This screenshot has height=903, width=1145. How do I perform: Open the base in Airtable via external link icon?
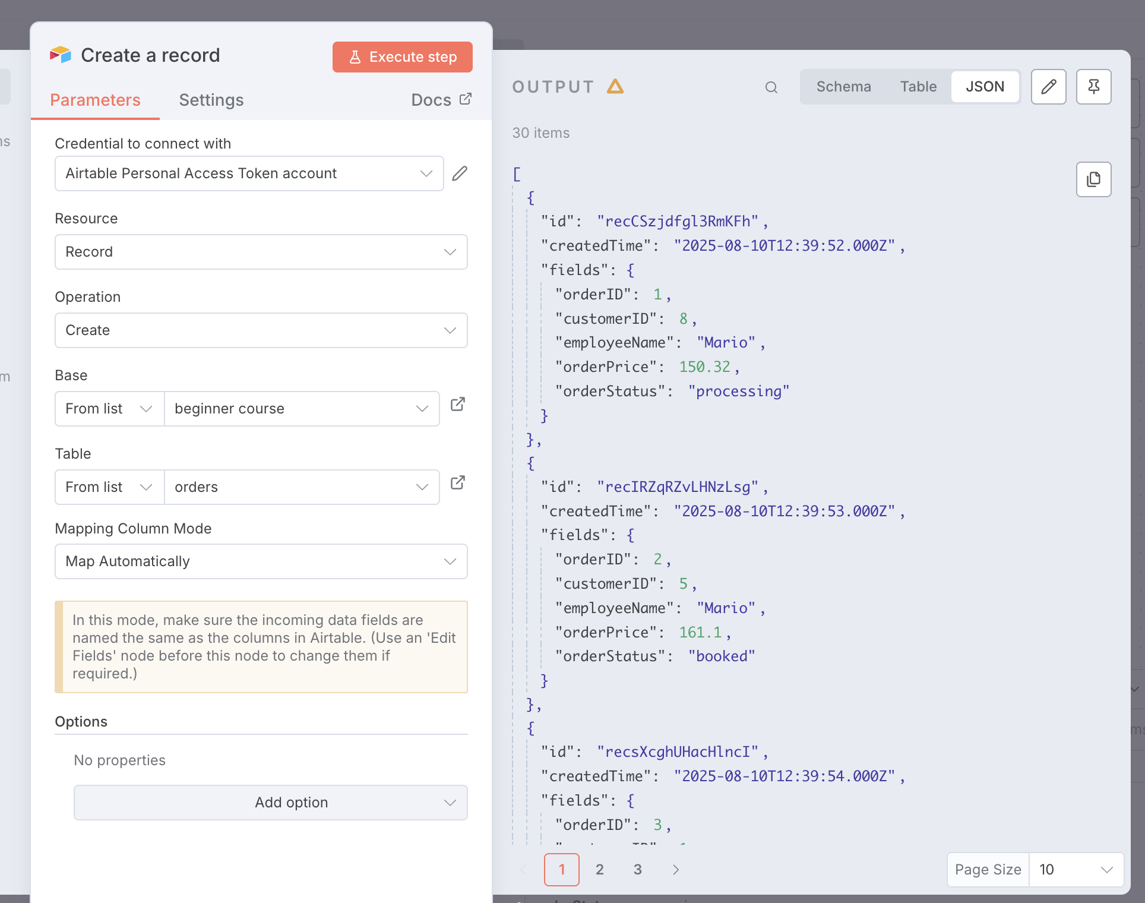coord(458,405)
